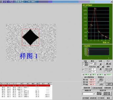The height and width of the screenshot is (100, 113).
Task: Toggle the X Y checkbox
Action: point(83,70)
